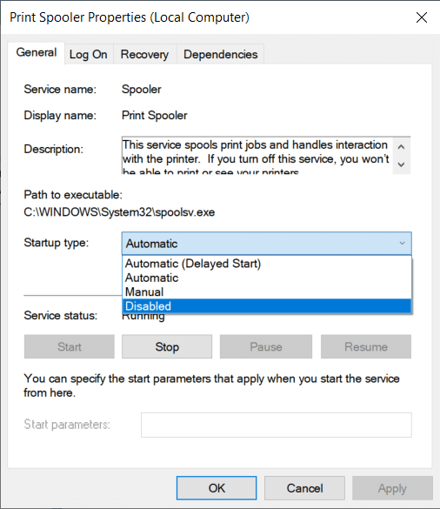Select Disabled startup type
This screenshot has height=509, width=440.
[267, 305]
